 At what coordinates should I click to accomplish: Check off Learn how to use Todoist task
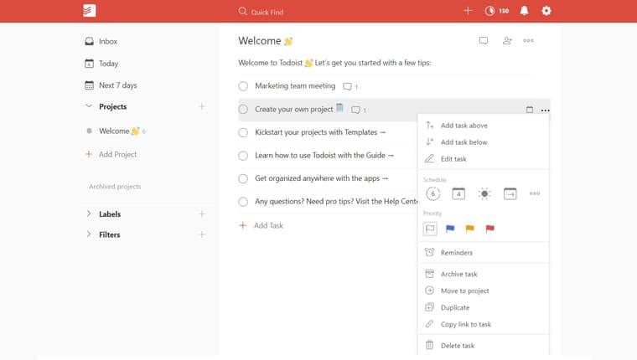(x=243, y=156)
